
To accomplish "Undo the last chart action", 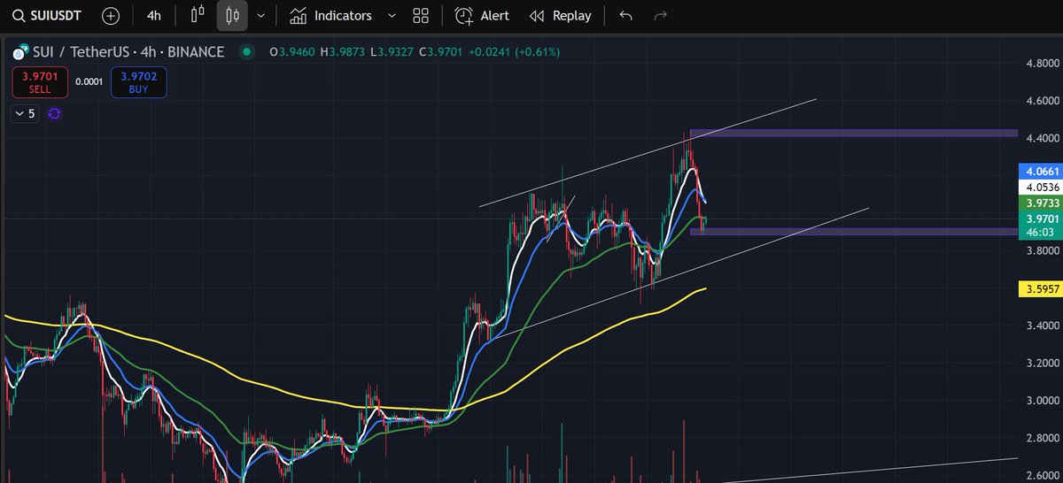I will point(626,16).
